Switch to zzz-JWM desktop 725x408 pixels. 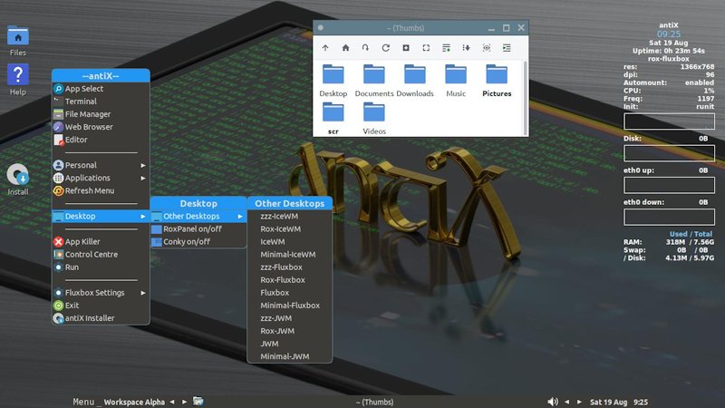289,318
